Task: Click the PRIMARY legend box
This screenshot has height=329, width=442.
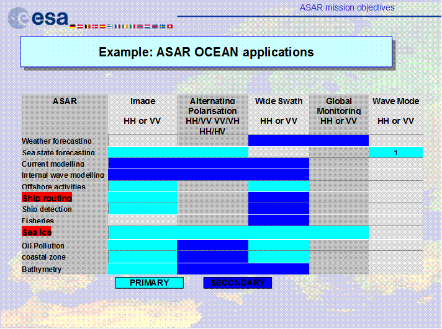Action: pyautogui.click(x=150, y=283)
